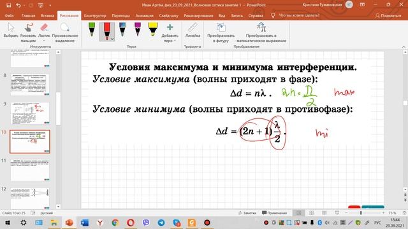Open the Вид tab
The width and height of the screenshot is (408, 229).
(x=222, y=15)
